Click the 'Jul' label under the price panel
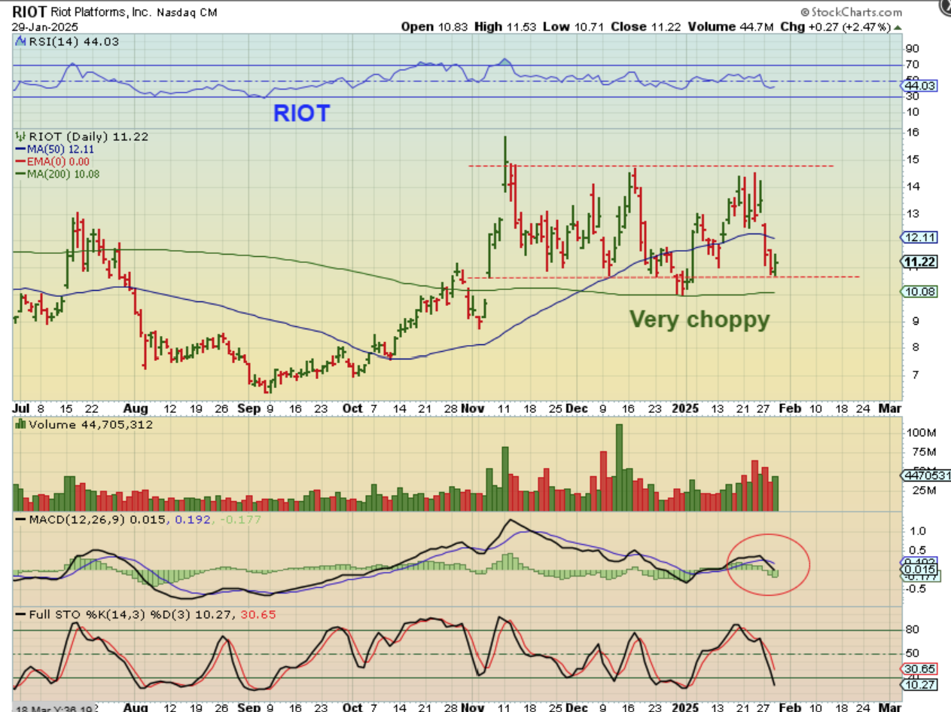The height and width of the screenshot is (712, 951). click(20, 408)
